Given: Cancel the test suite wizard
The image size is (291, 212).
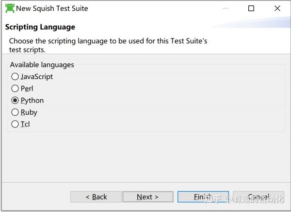Looking at the screenshot, I should pos(259,197).
